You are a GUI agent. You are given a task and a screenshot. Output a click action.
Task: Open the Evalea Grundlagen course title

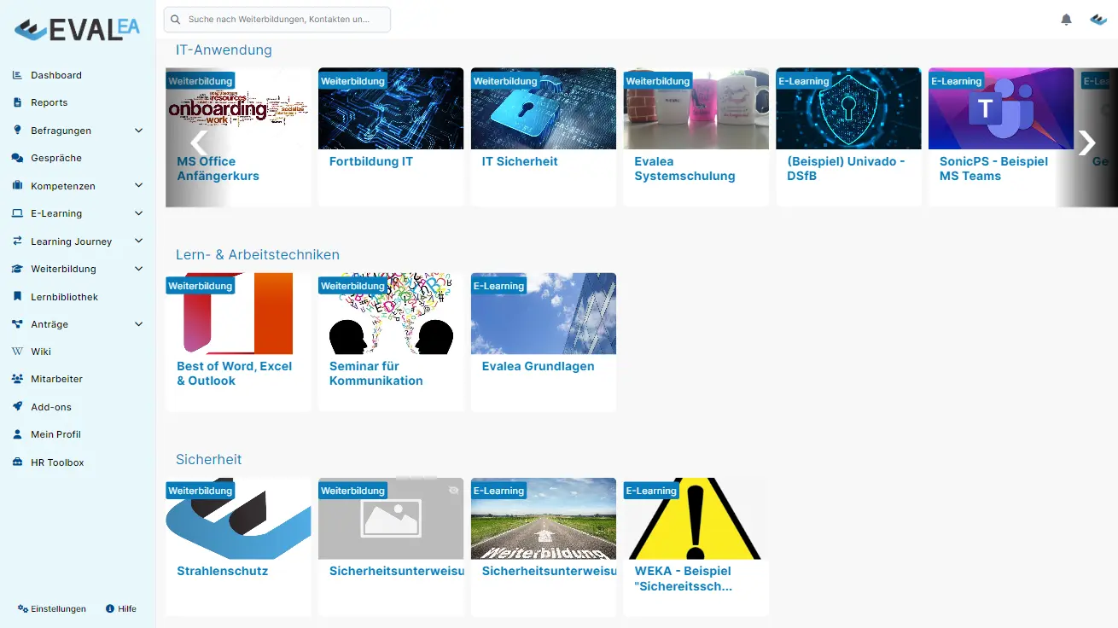coord(538,366)
